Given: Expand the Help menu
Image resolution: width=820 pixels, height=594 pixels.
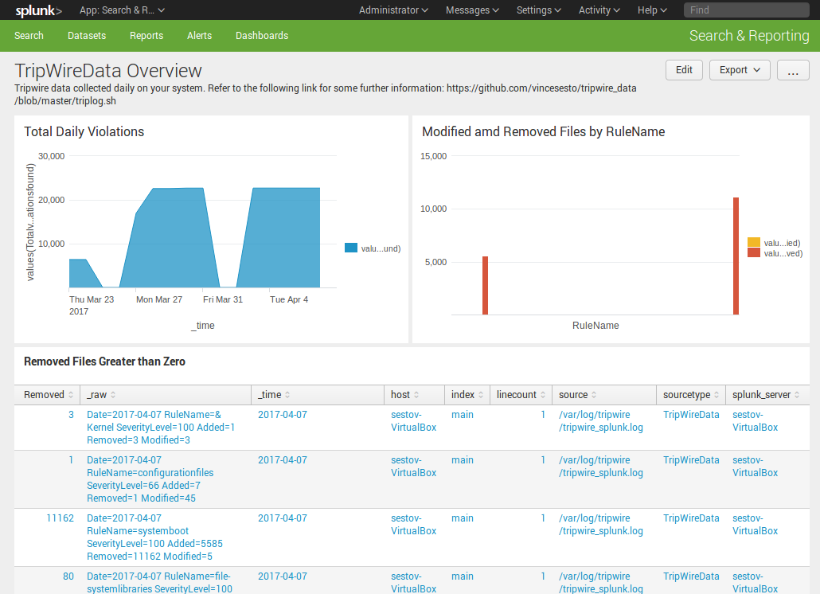Looking at the screenshot, I should (x=651, y=10).
